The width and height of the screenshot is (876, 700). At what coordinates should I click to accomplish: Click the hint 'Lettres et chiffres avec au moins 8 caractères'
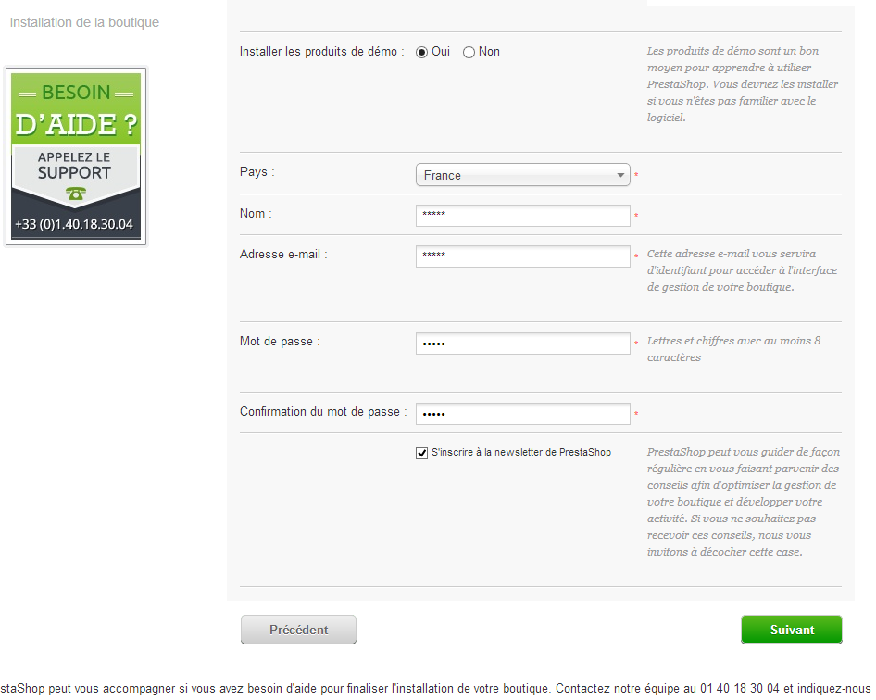tap(733, 349)
